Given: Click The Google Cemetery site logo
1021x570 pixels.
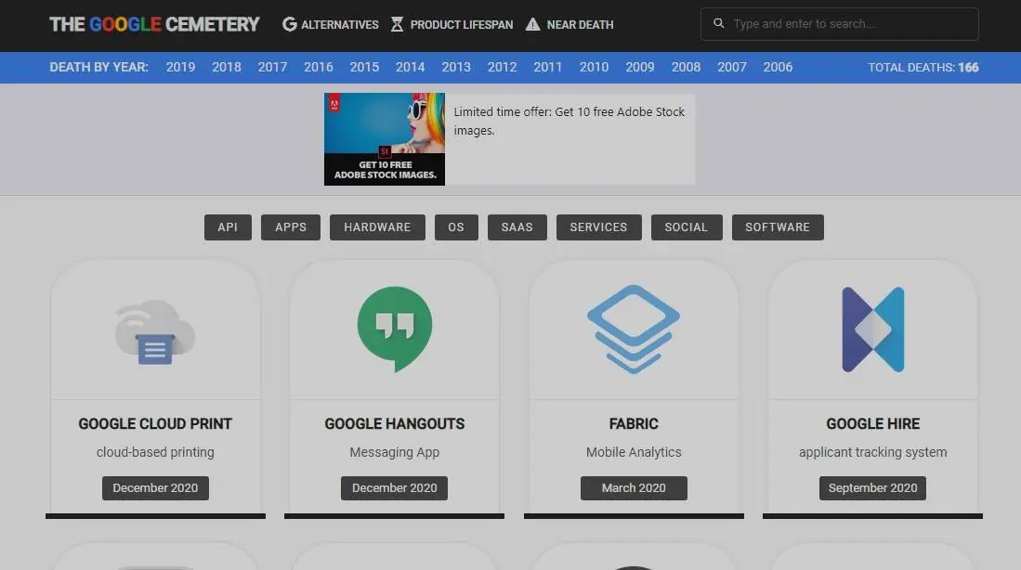Looking at the screenshot, I should coord(154,25).
